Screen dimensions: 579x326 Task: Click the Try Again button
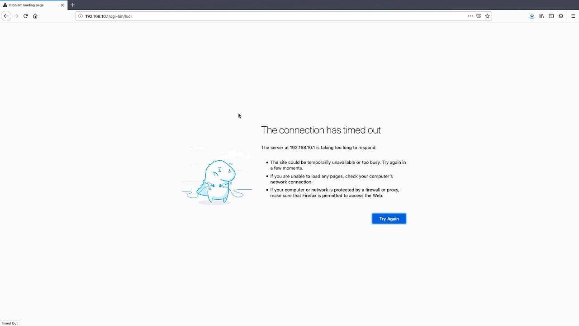click(x=389, y=219)
